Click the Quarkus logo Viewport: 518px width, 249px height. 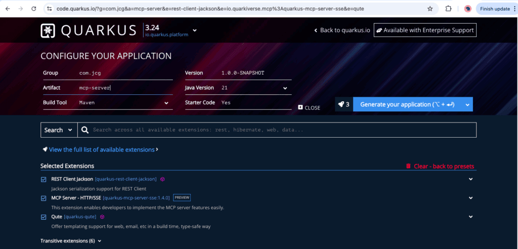[88, 30]
